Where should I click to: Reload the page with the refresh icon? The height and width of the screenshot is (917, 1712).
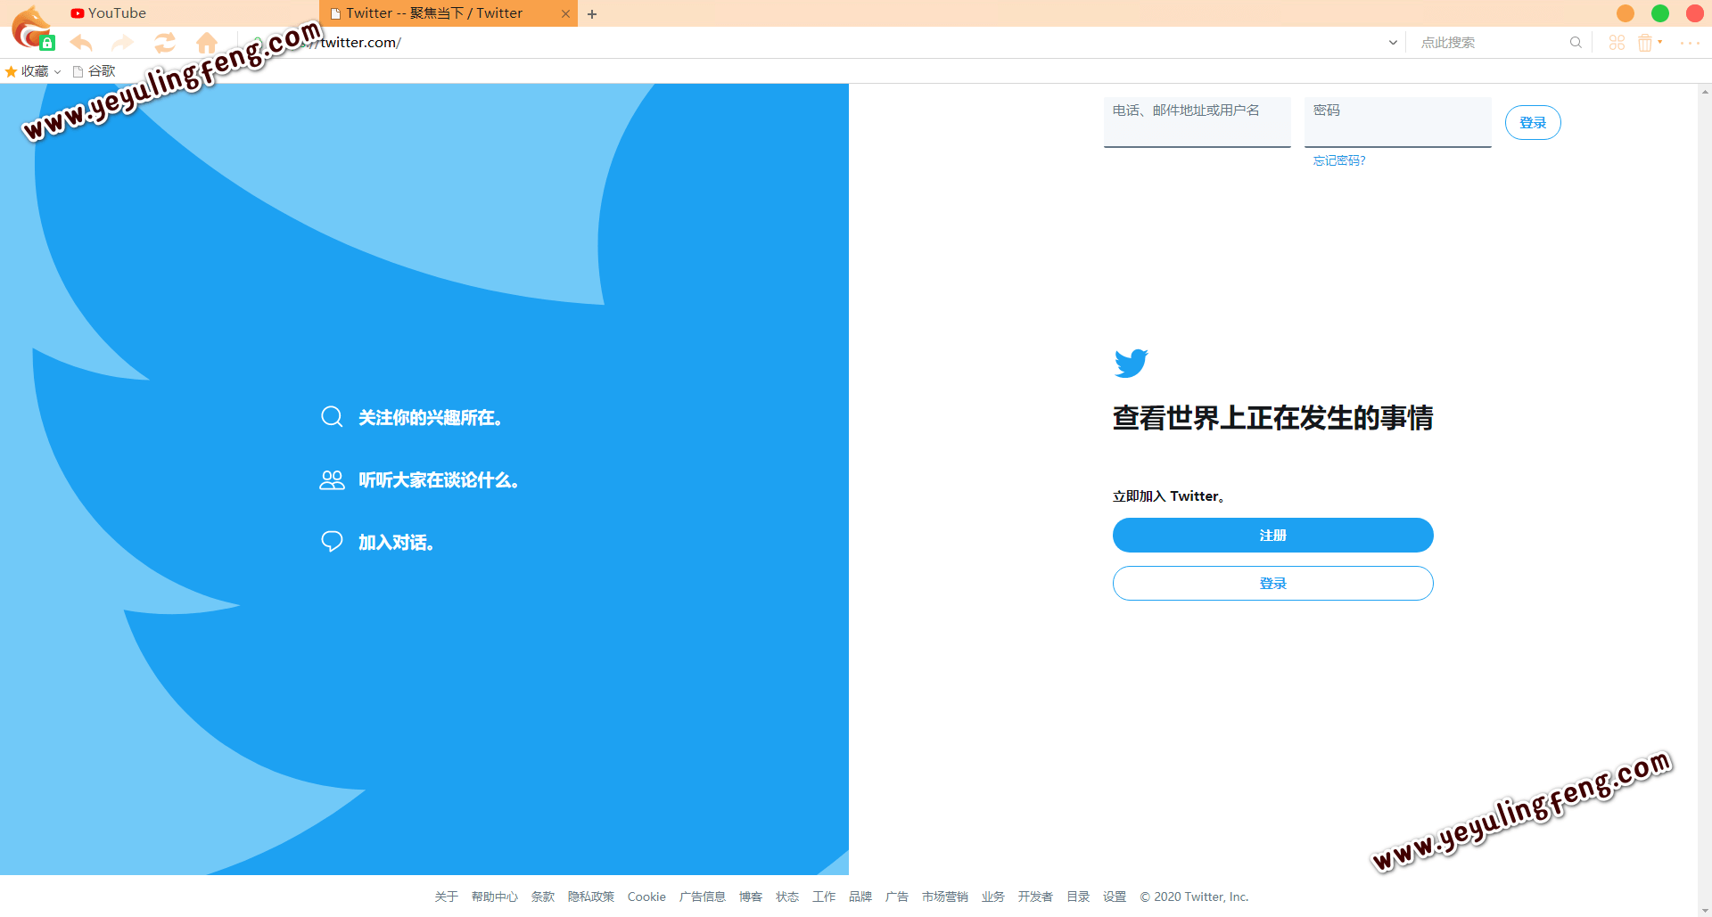click(x=165, y=42)
